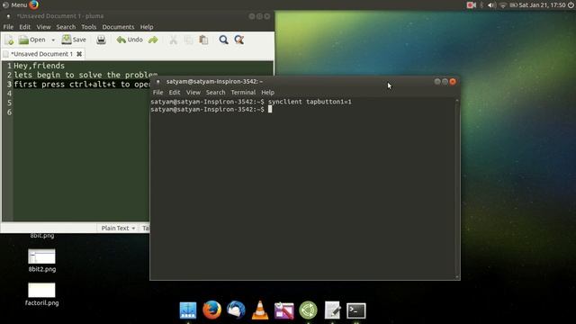Image resolution: width=576 pixels, height=324 pixels.
Task: Select the Unsaved Document 1 tab
Action: (42, 54)
